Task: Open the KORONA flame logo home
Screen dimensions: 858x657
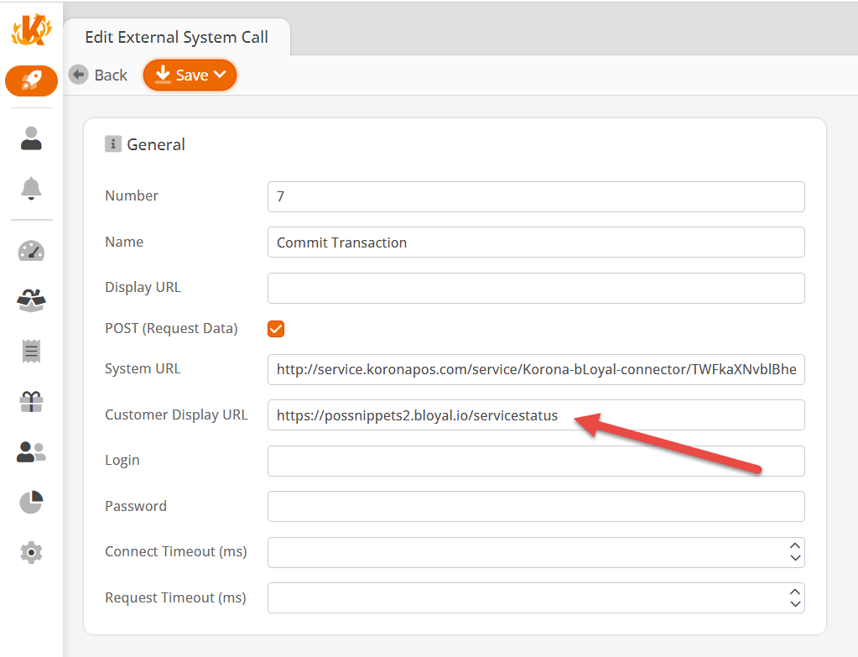Action: pos(31,30)
